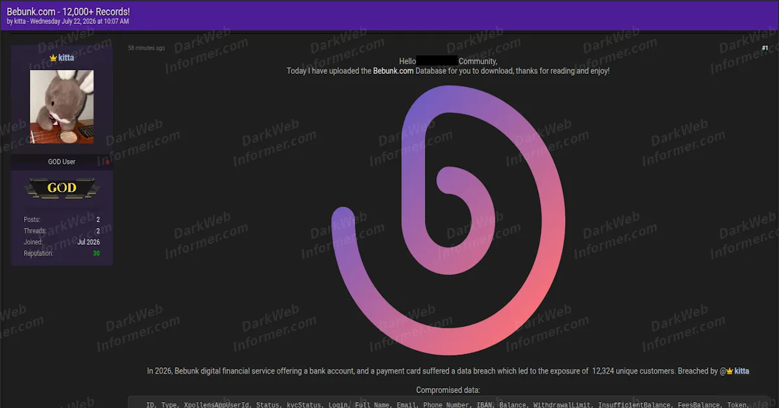Click the Bebunk spiral logo image
779x408 pixels.
448,220
